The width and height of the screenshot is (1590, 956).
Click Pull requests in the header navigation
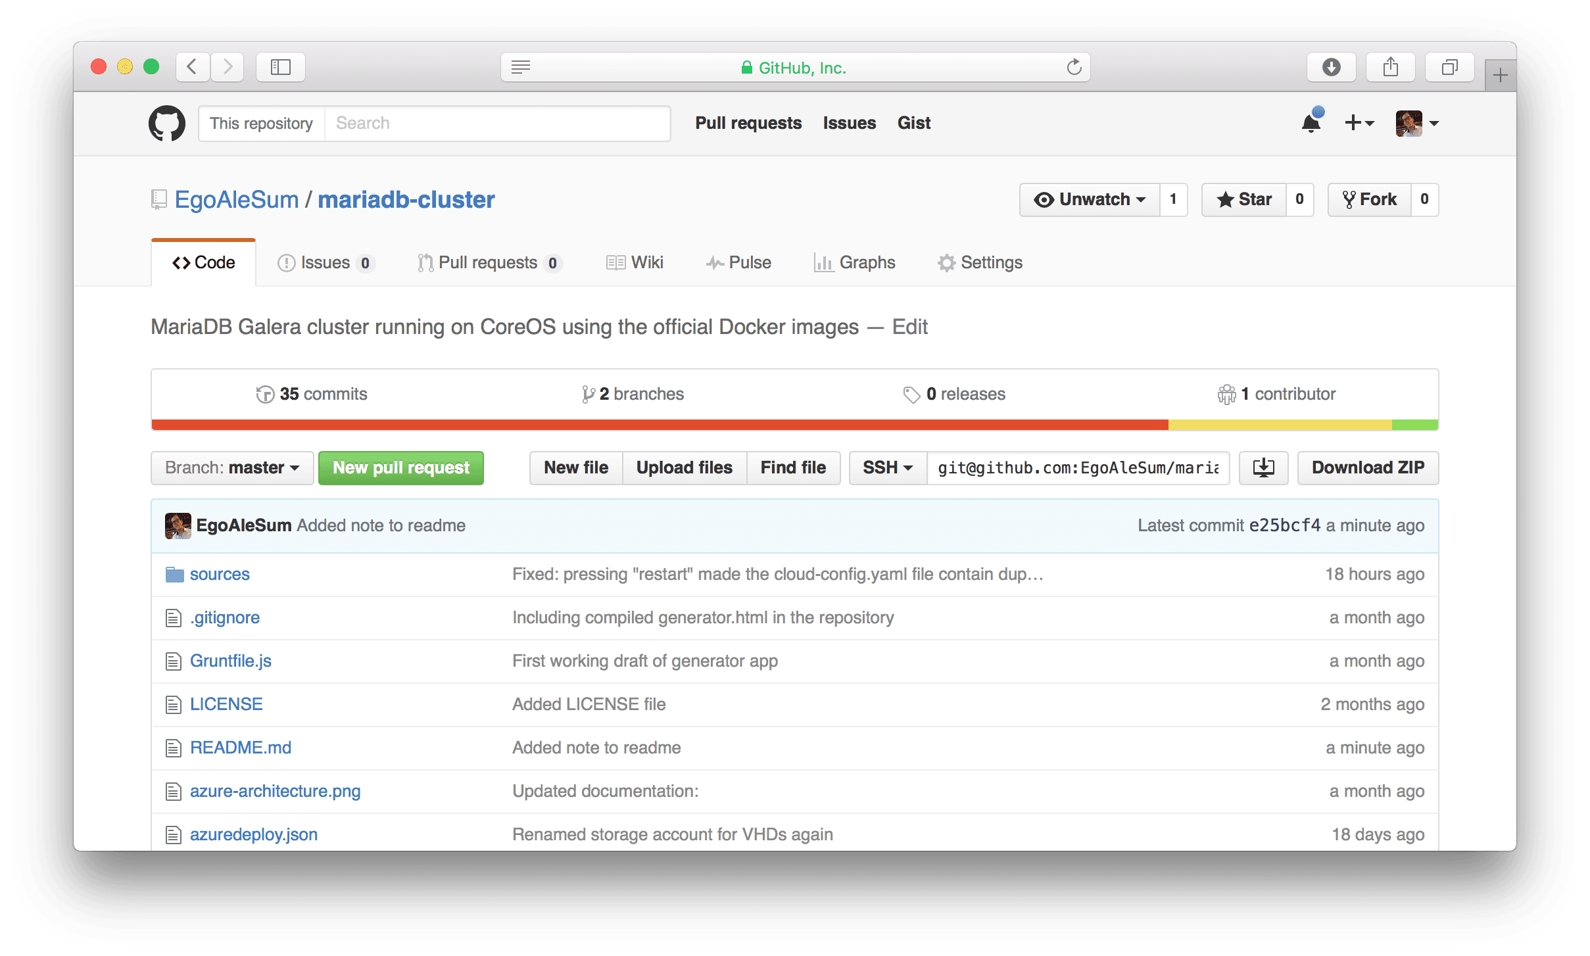tap(748, 123)
